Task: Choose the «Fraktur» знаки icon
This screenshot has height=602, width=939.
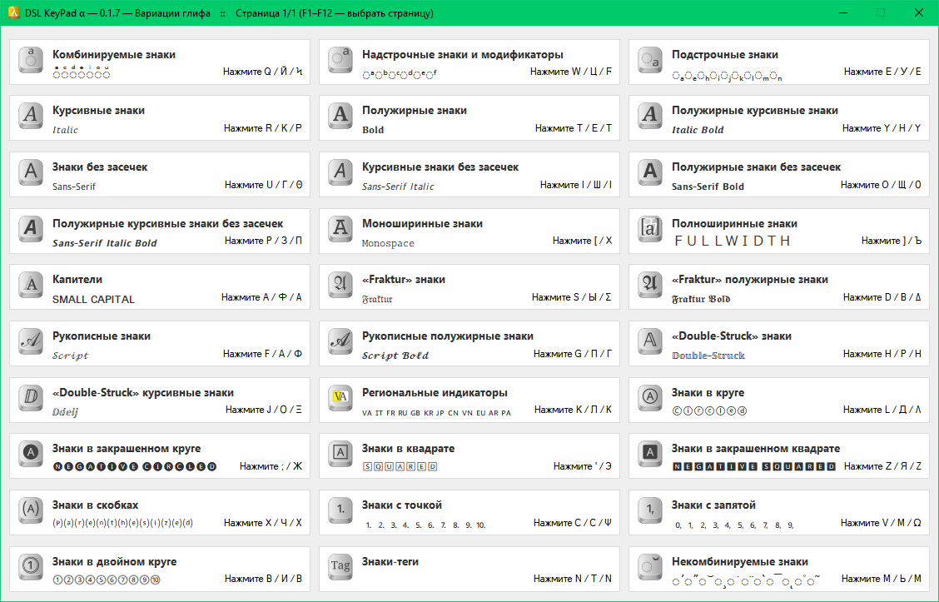Action: tap(340, 286)
